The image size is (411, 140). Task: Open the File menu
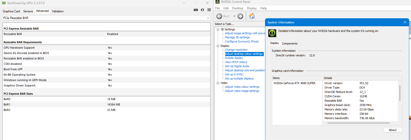[x=218, y=8]
